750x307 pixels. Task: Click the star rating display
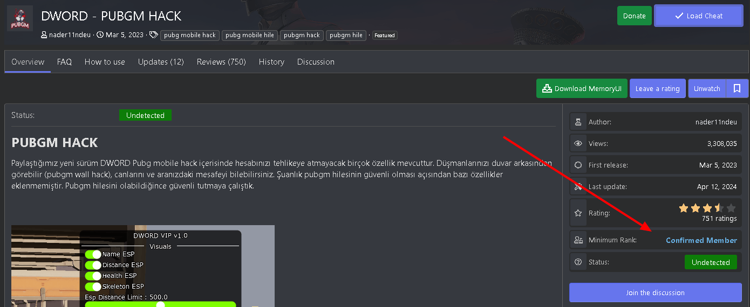707,208
